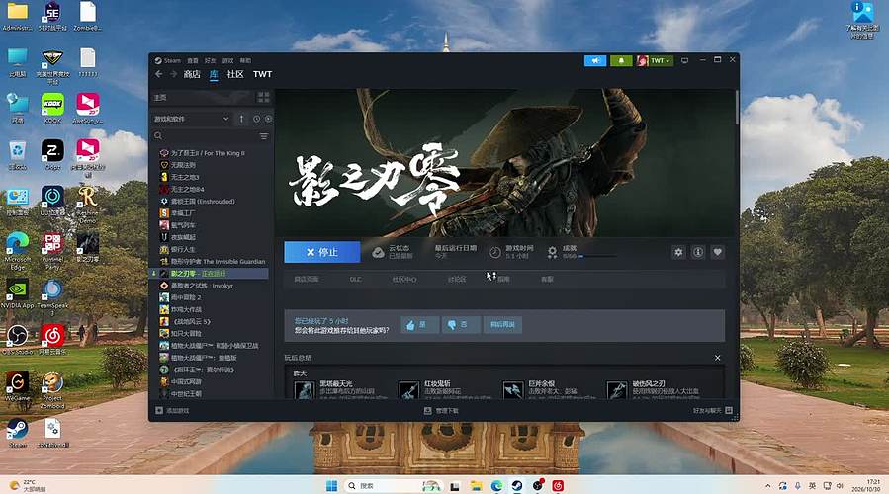Click the cloud status icon
This screenshot has height=494, width=889.
(378, 253)
